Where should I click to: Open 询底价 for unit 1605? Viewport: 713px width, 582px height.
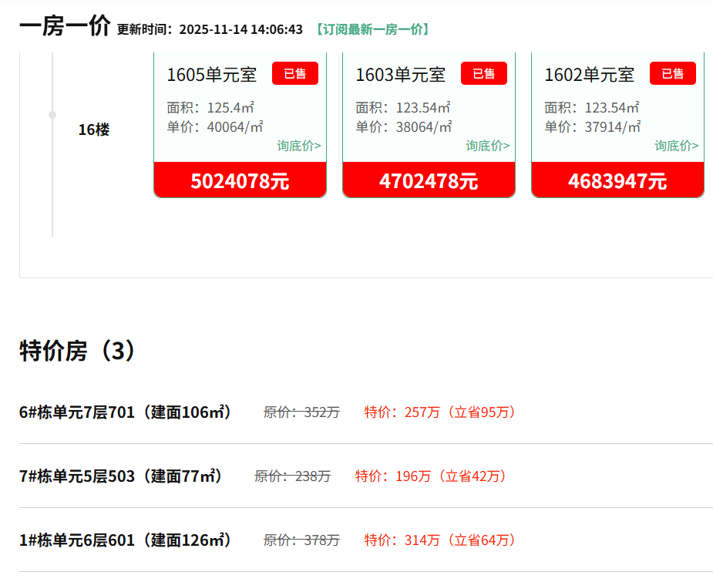[x=299, y=146]
